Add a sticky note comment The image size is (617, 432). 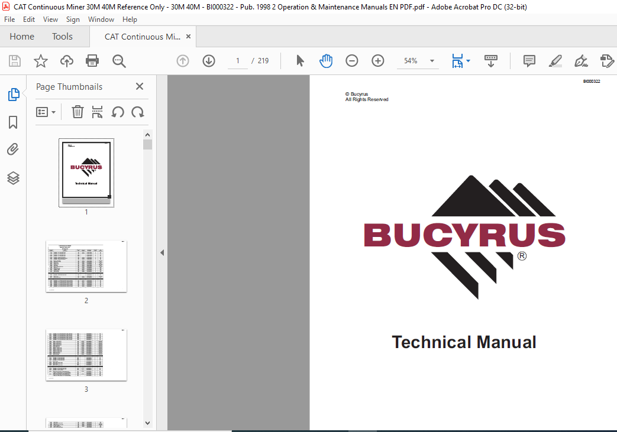click(x=529, y=61)
